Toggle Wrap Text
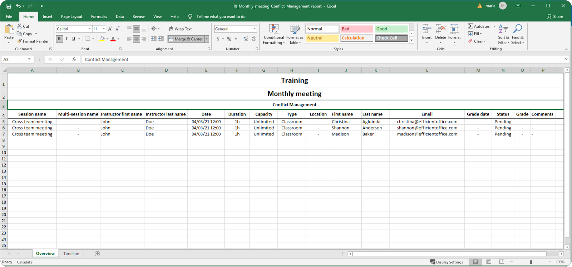The image size is (572, 267). click(180, 29)
